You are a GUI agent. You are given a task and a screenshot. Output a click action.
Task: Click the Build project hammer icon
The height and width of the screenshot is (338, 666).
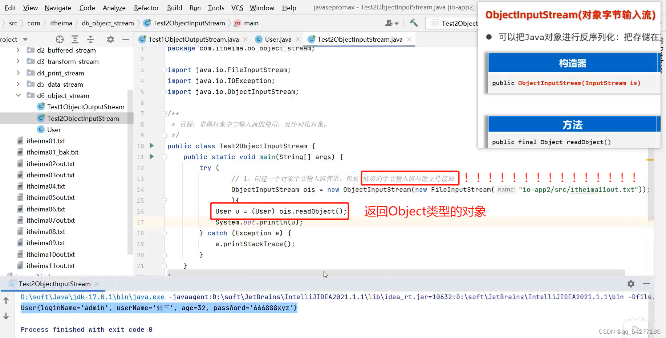point(414,23)
